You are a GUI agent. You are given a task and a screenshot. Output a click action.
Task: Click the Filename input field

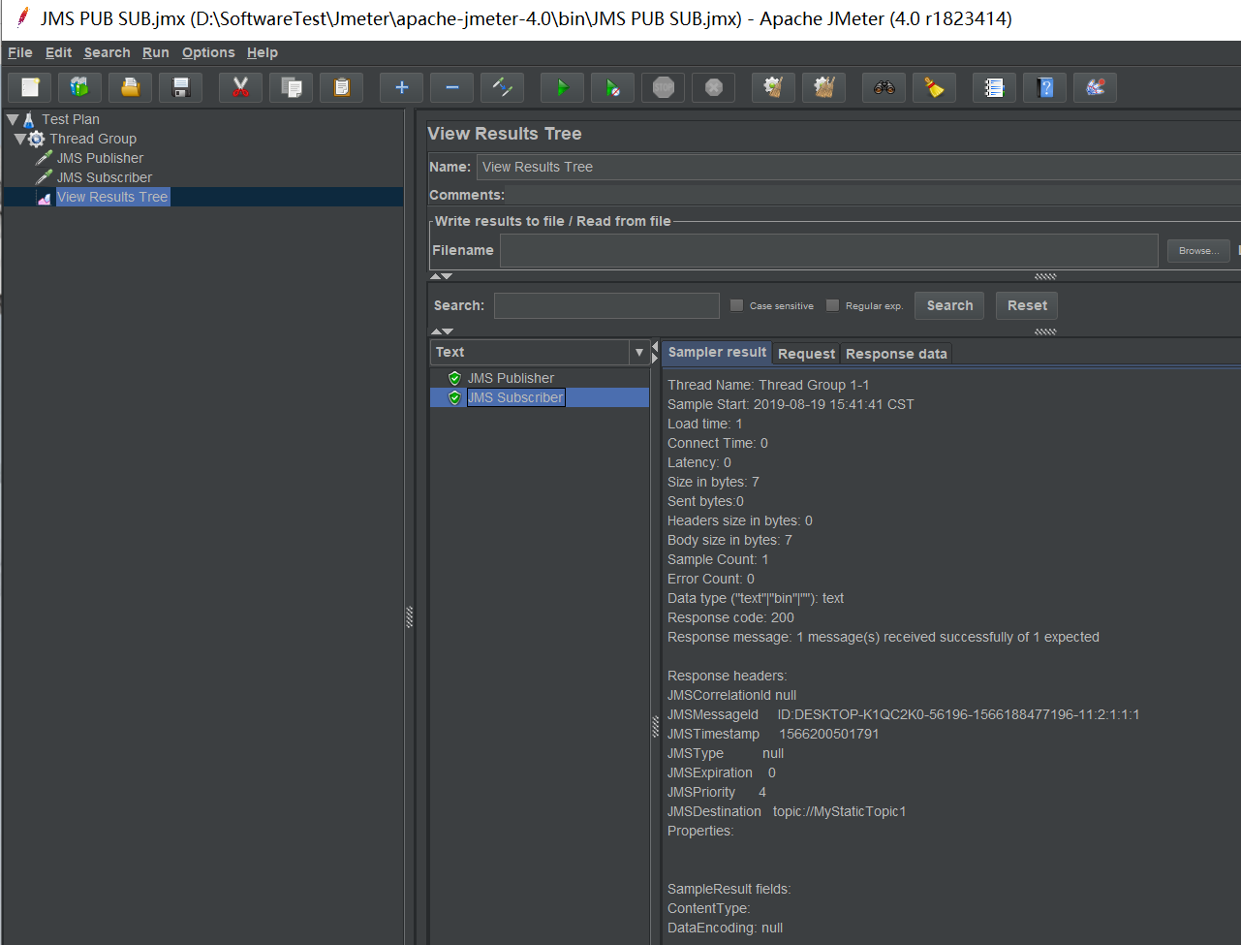click(829, 250)
